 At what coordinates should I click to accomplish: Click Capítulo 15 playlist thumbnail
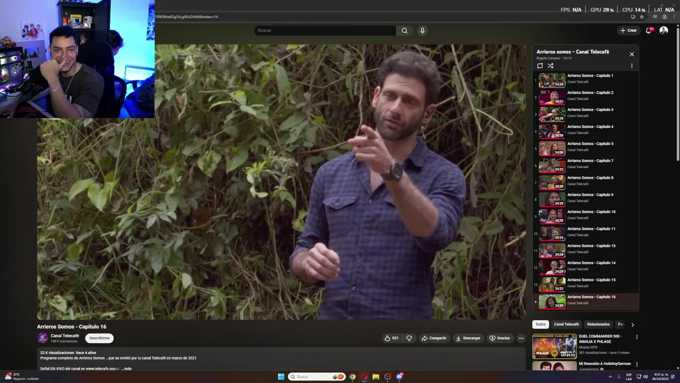pyautogui.click(x=552, y=284)
